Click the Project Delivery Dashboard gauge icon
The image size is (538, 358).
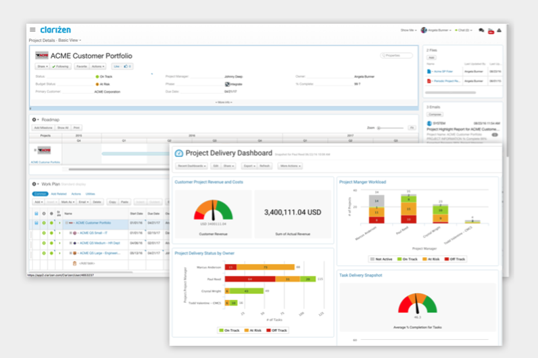tap(179, 154)
